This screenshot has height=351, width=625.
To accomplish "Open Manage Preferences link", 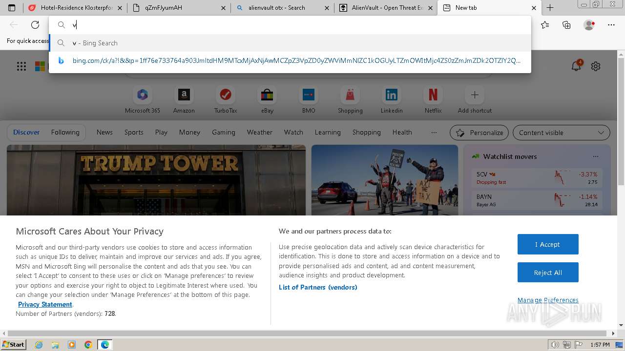I will [548, 300].
